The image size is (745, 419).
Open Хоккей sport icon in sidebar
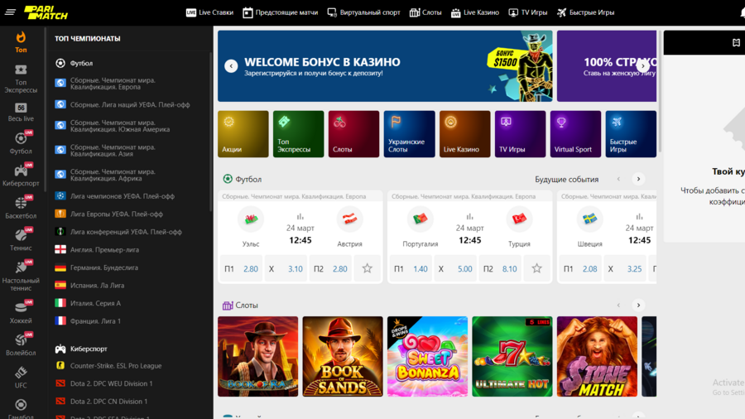click(x=21, y=311)
